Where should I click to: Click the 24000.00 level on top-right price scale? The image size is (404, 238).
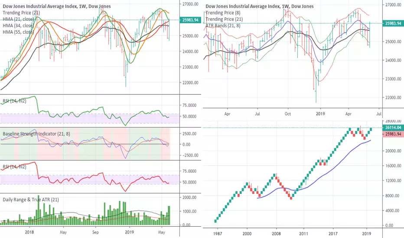point(393,60)
